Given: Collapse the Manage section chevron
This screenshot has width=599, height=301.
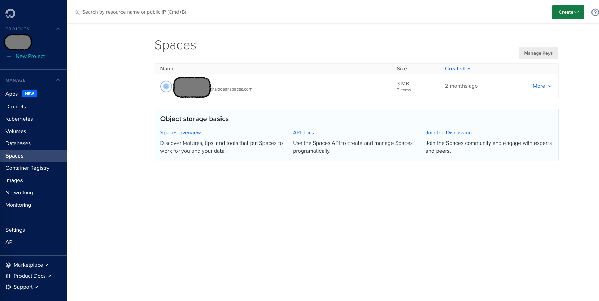Looking at the screenshot, I should coord(58,80).
